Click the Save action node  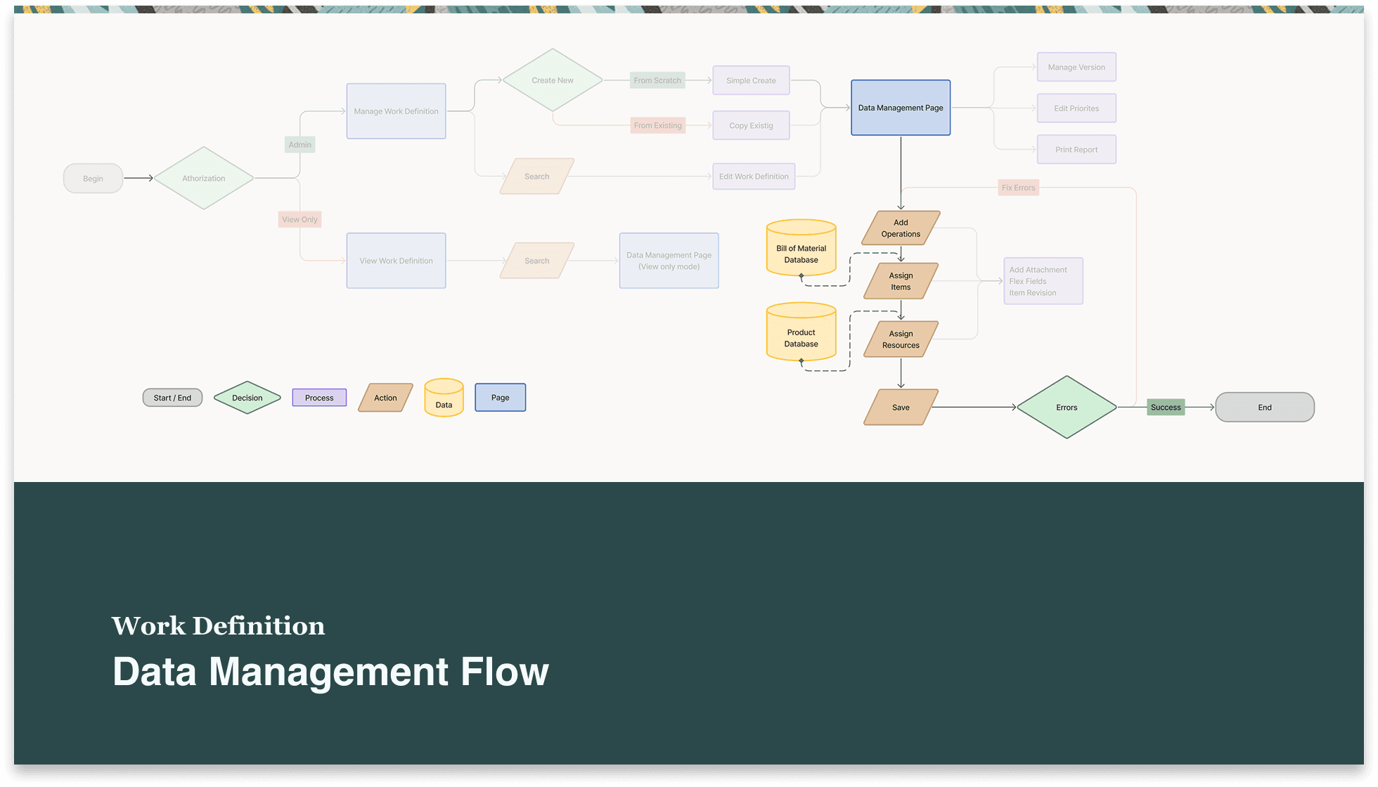[901, 408]
